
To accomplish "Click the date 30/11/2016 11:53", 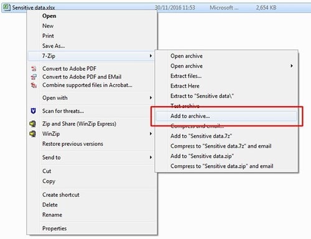I will 175,7.
